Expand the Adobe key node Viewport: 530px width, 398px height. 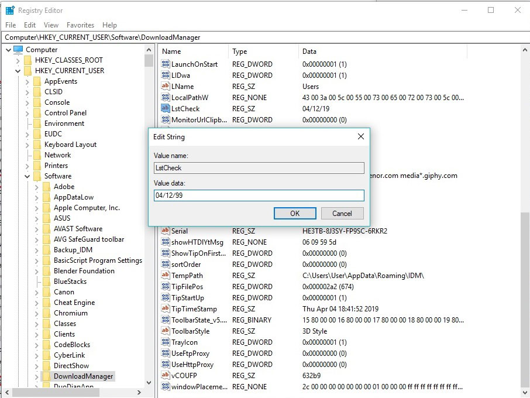point(36,187)
